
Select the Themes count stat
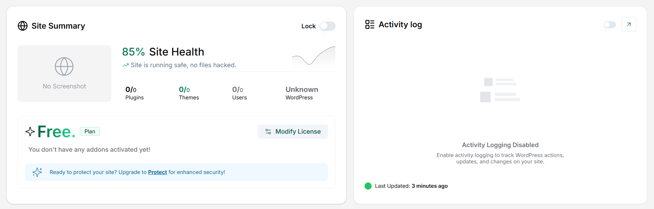tap(188, 93)
